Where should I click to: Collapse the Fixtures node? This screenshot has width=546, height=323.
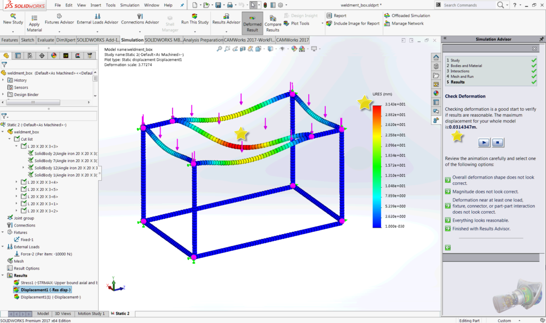(3, 232)
